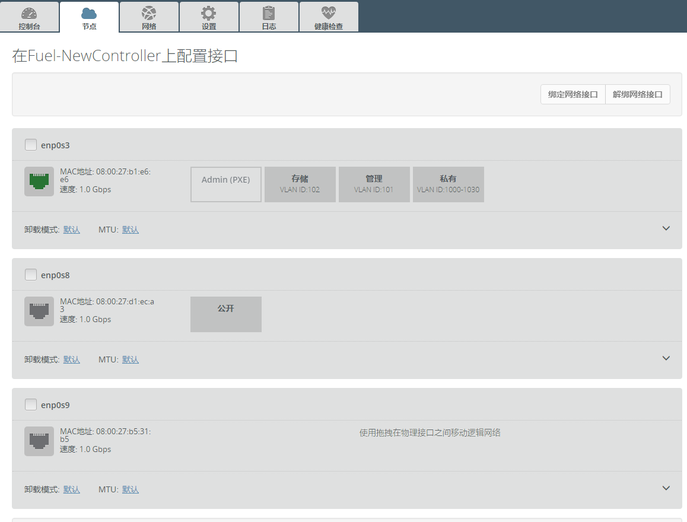Open the 卸载模式 默认 link on enp0s3

tap(71, 230)
